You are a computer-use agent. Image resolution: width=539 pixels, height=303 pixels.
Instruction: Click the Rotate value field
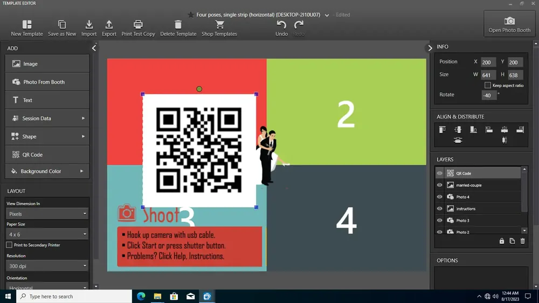pyautogui.click(x=489, y=95)
